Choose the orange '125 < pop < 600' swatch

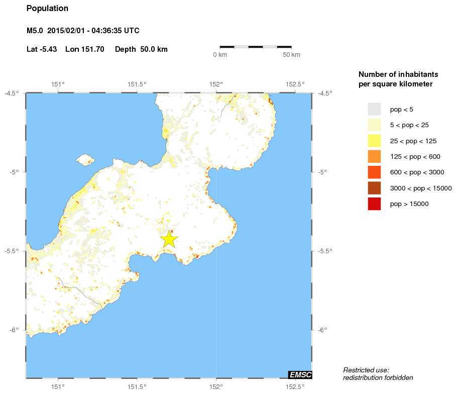(374, 157)
